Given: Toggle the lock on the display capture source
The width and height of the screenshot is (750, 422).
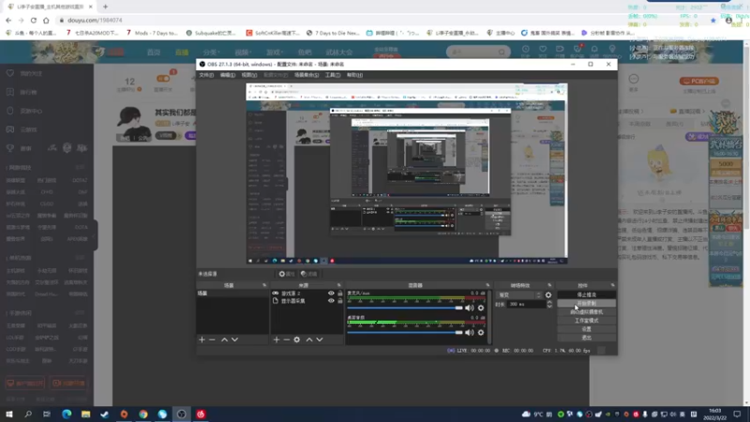Looking at the screenshot, I should [x=340, y=301].
